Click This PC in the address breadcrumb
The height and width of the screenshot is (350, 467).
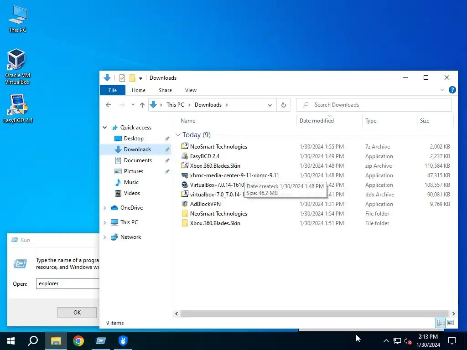point(175,105)
